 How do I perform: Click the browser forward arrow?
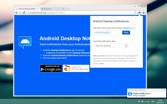20,13
